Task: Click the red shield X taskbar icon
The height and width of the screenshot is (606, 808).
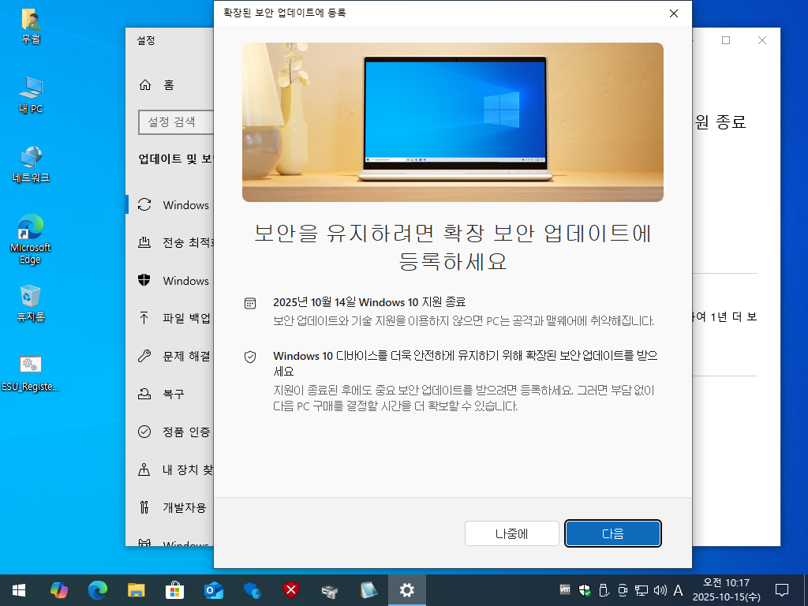Action: 291,590
